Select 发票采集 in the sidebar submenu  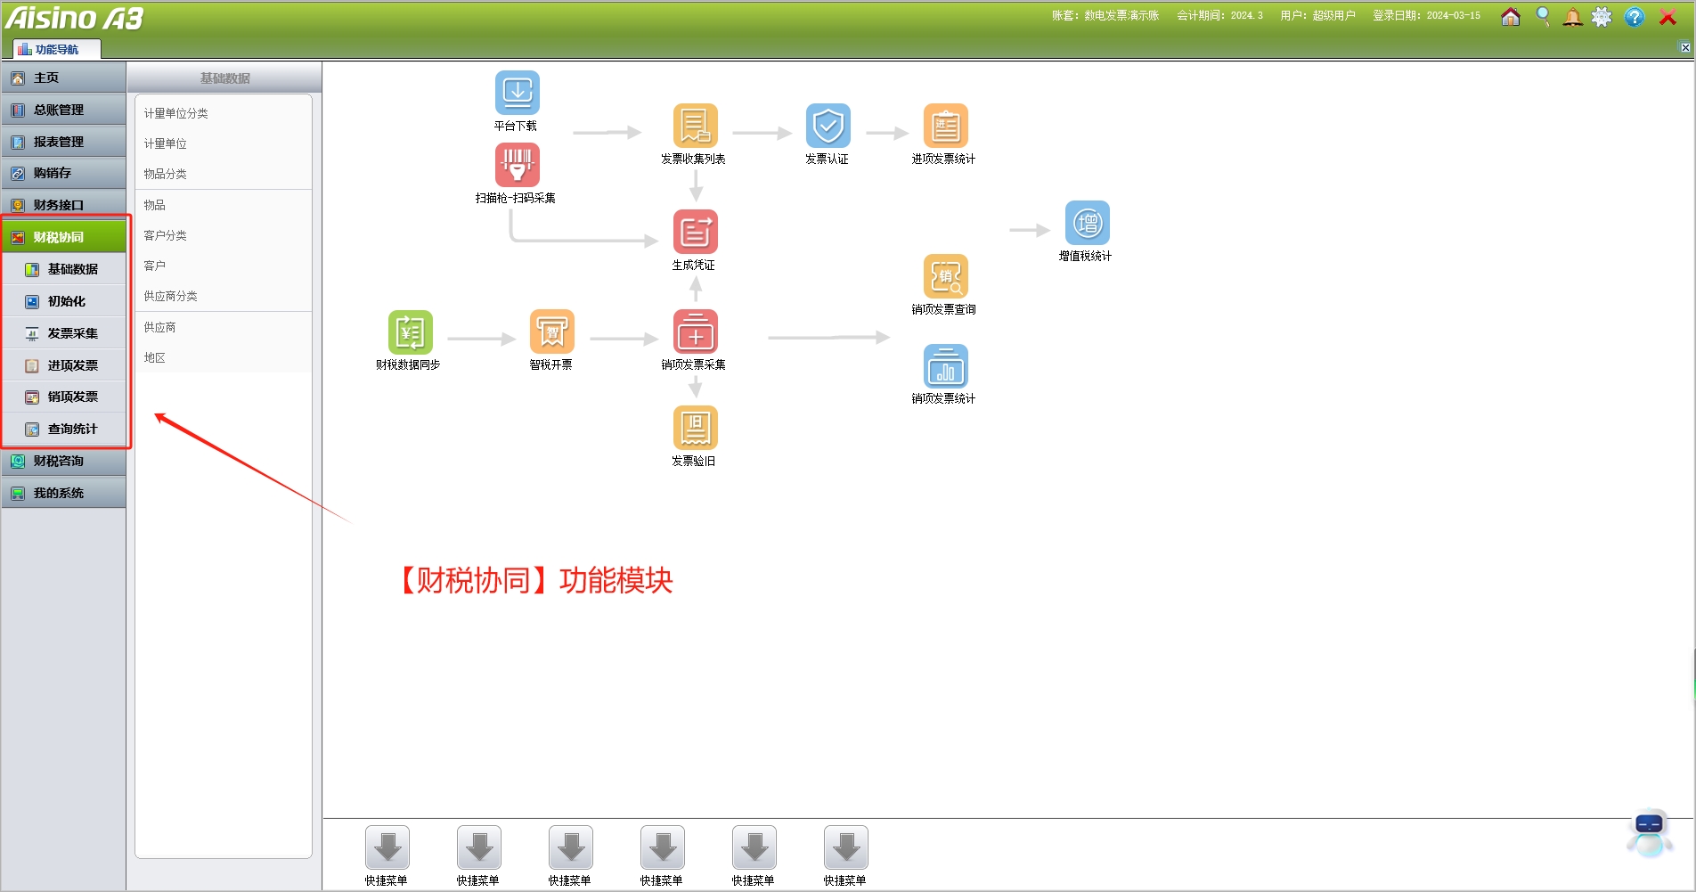tap(72, 333)
